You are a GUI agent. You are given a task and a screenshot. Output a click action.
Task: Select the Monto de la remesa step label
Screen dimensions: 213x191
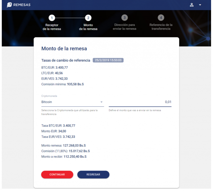(88, 27)
